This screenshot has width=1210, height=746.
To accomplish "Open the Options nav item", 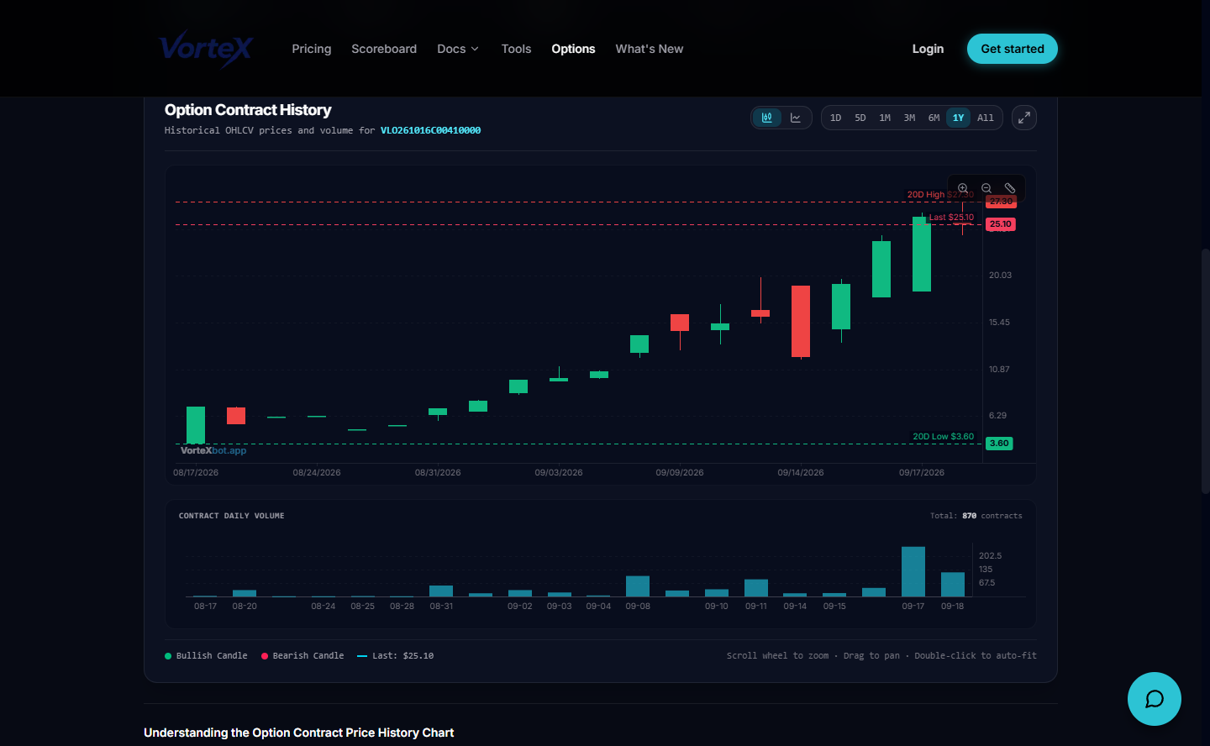I will click(x=573, y=49).
